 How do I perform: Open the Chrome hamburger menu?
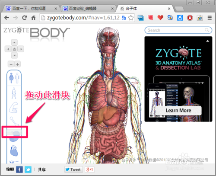click(x=210, y=18)
